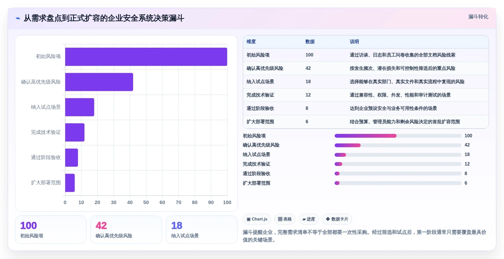
Task: Click table value 12 for 完成技术验证
Action: point(308,95)
